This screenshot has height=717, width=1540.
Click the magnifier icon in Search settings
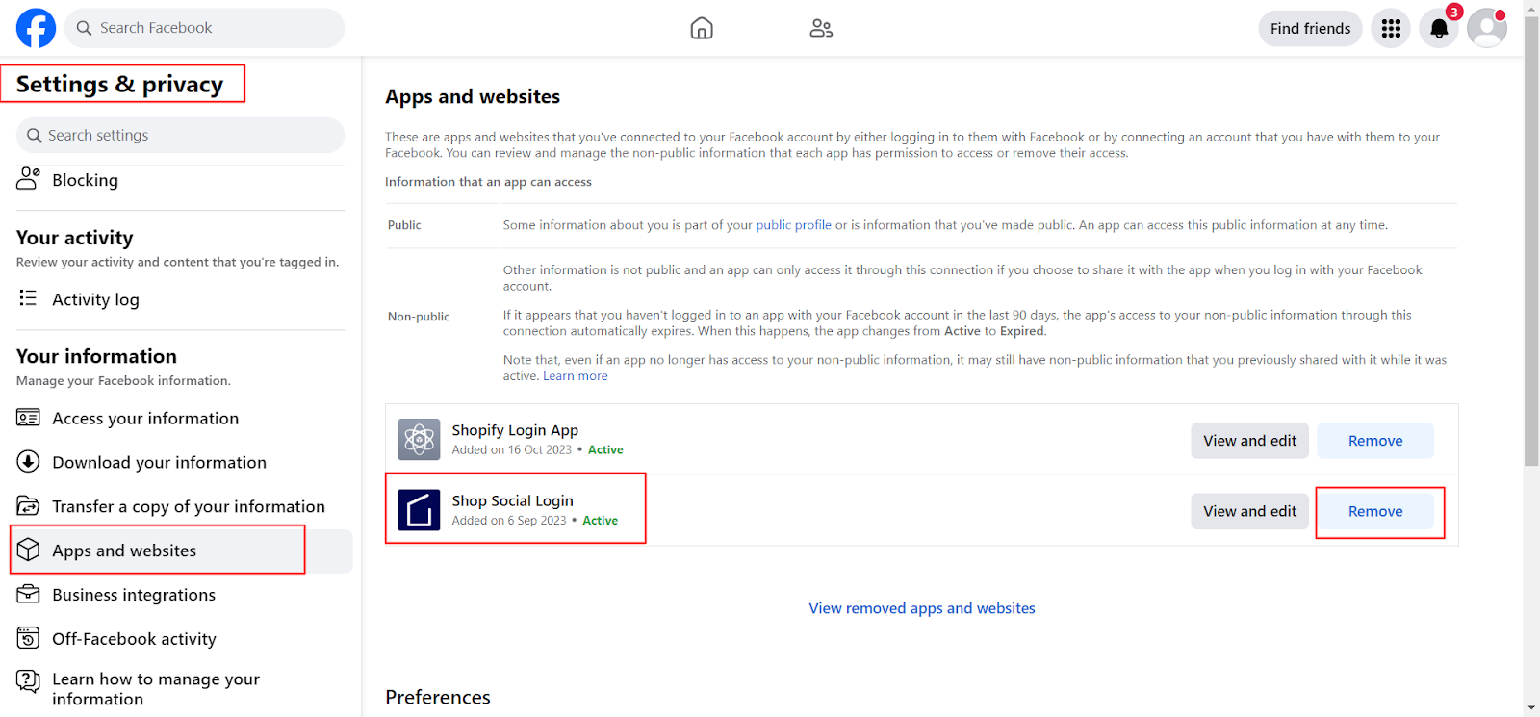35,136
